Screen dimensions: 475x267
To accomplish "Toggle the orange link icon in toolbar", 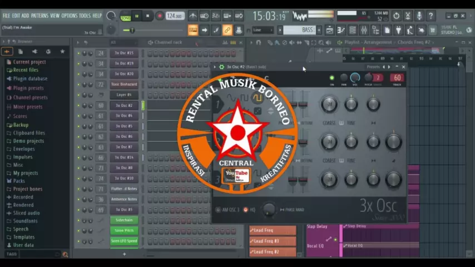I will pyautogui.click(x=227, y=30).
